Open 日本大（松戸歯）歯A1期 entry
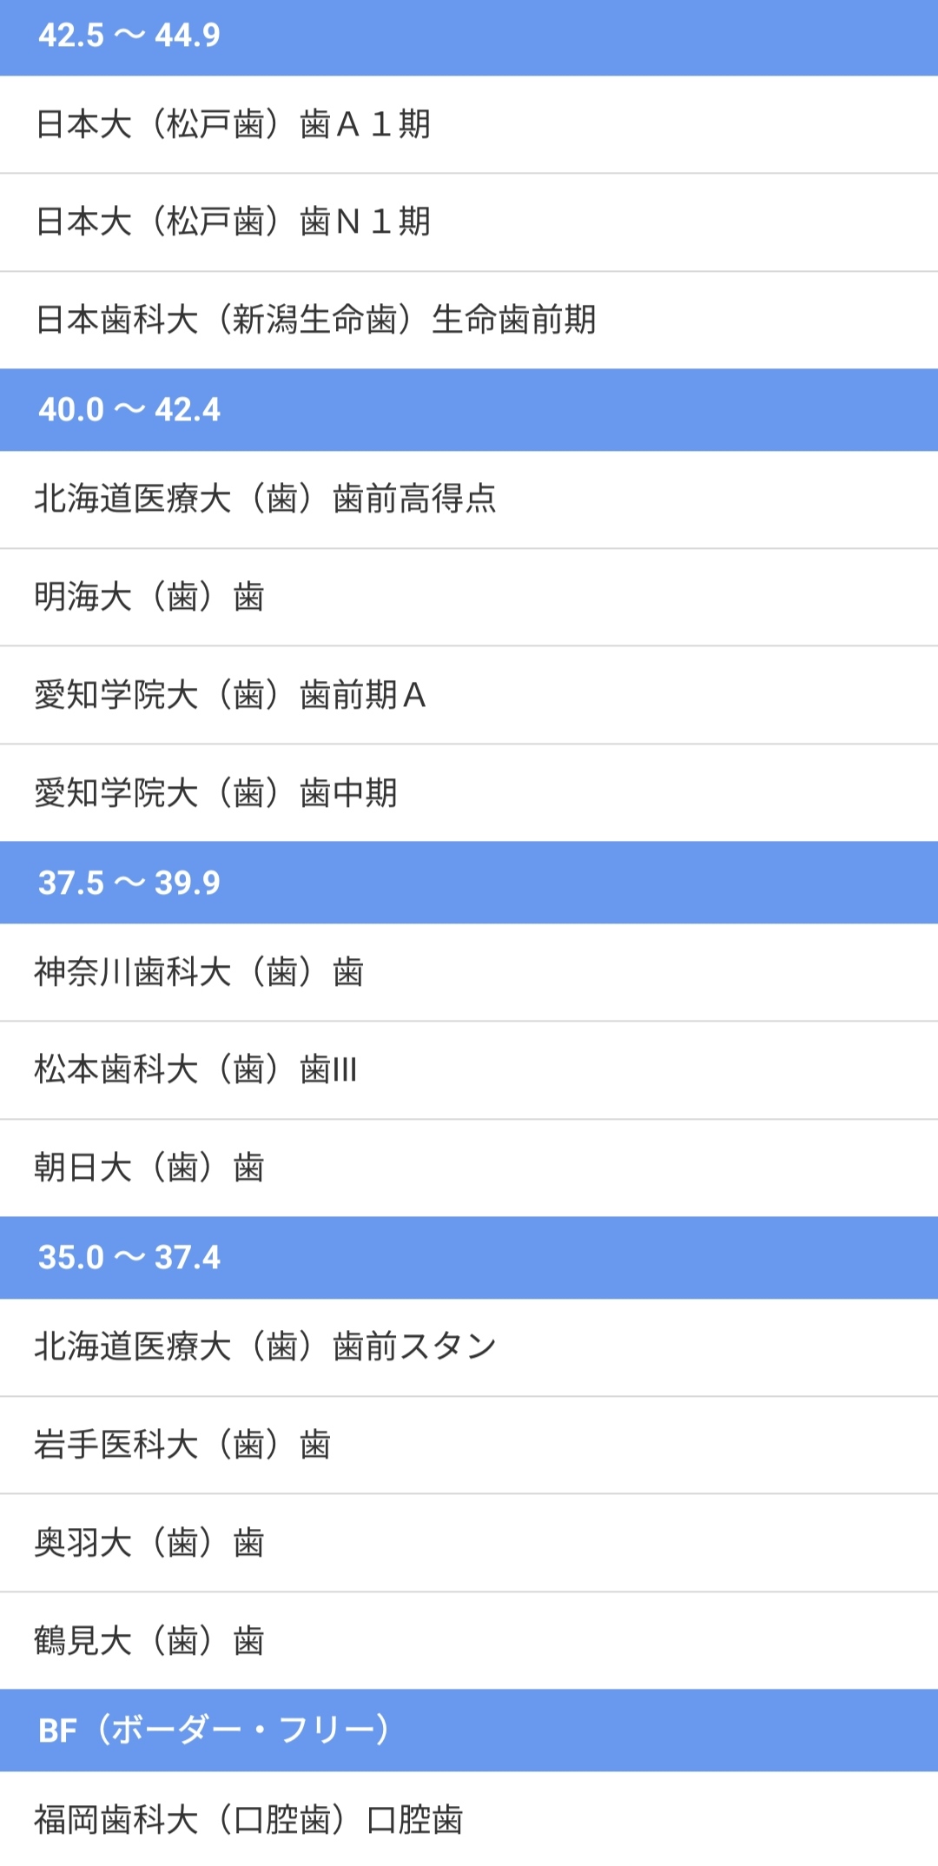Screen dimensions: 938x1866 233,124
